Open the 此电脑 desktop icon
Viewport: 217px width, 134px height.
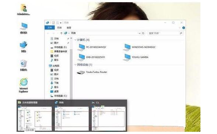point(24,28)
